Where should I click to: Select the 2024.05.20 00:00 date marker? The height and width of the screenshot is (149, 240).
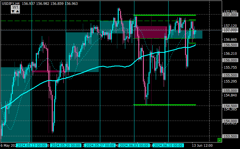pyautogui.click(x=66, y=146)
